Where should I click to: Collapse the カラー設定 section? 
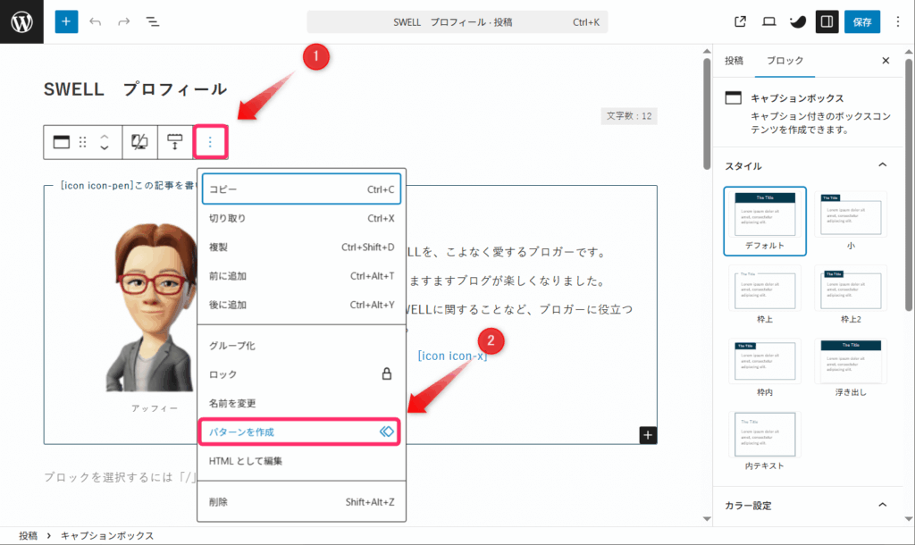tap(882, 505)
